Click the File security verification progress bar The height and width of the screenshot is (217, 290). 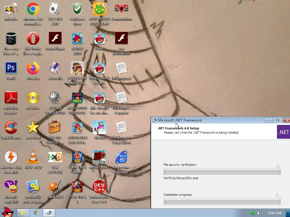(x=222, y=172)
